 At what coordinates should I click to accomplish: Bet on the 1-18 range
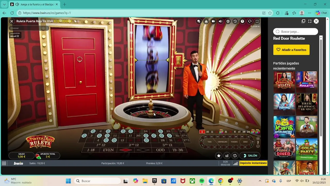pos(91,150)
